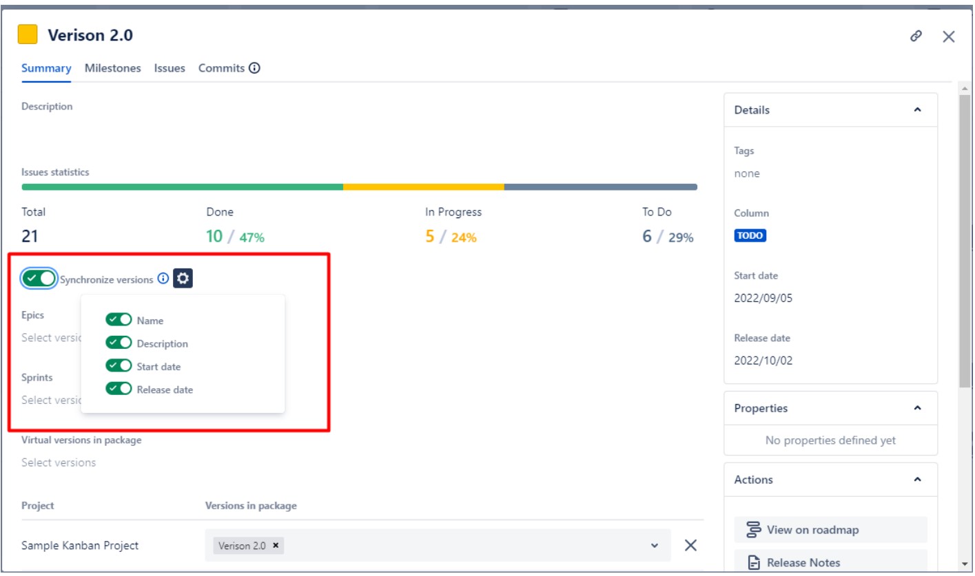Click the yellow package color icon

click(28, 34)
